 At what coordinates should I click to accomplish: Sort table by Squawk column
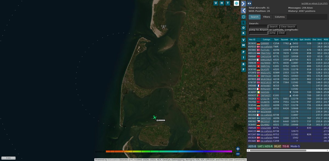coord(285,40)
